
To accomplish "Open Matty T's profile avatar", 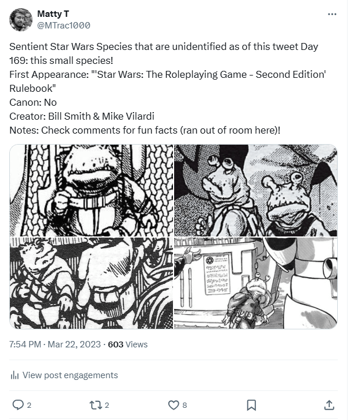I will pyautogui.click(x=20, y=20).
